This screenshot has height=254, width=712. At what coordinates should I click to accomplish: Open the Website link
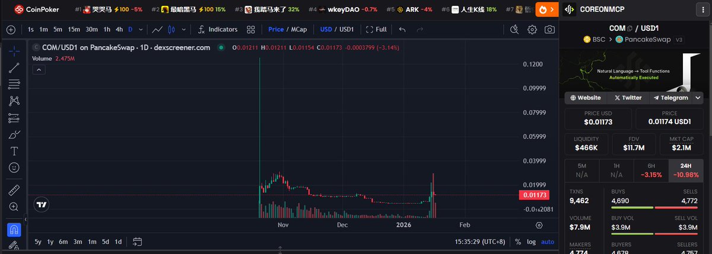click(x=586, y=98)
